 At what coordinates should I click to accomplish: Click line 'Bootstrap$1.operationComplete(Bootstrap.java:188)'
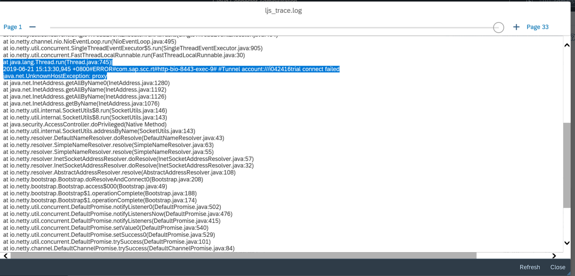[100, 193]
